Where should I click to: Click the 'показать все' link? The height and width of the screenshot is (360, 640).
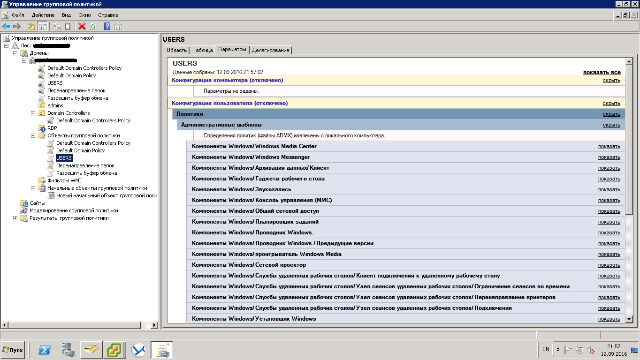pyautogui.click(x=602, y=72)
